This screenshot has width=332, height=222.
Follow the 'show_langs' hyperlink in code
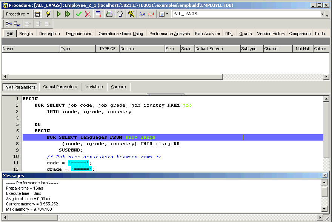pyautogui.click(x=140, y=137)
